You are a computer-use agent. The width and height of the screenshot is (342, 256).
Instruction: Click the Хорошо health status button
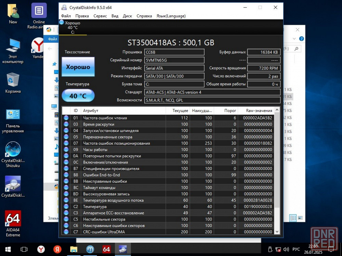click(78, 67)
